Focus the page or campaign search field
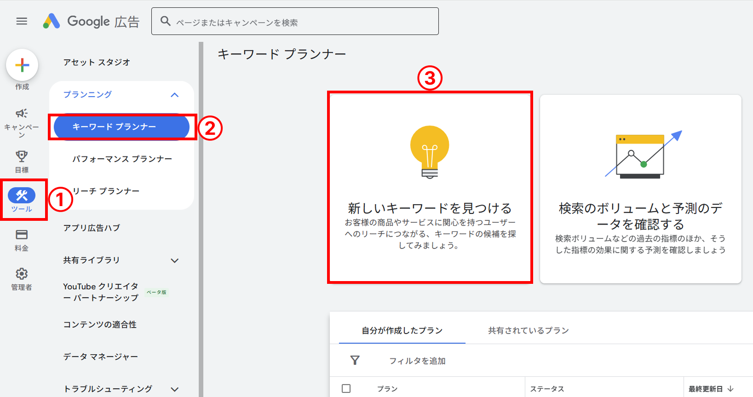753x397 pixels. pos(295,21)
